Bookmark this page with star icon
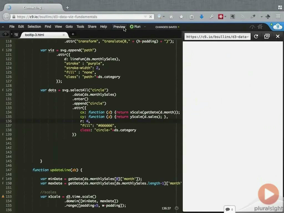This screenshot has height=213, width=284. click(x=181, y=17)
